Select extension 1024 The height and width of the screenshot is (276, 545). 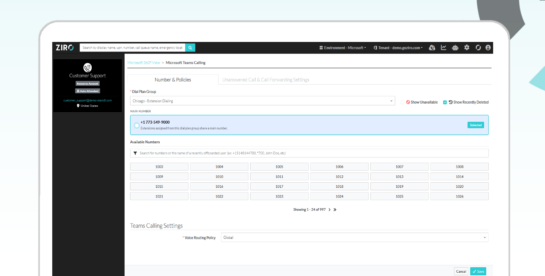coord(339,196)
